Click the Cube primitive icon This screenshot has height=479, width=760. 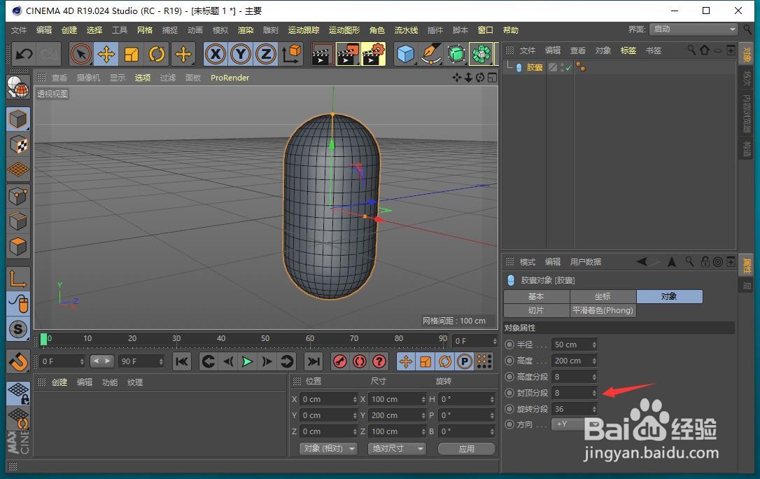(405, 54)
